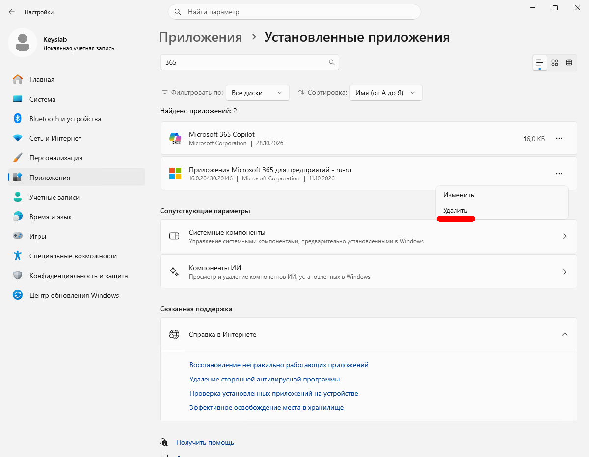Open Персонализация via its brush icon
The width and height of the screenshot is (589, 457).
click(18, 158)
